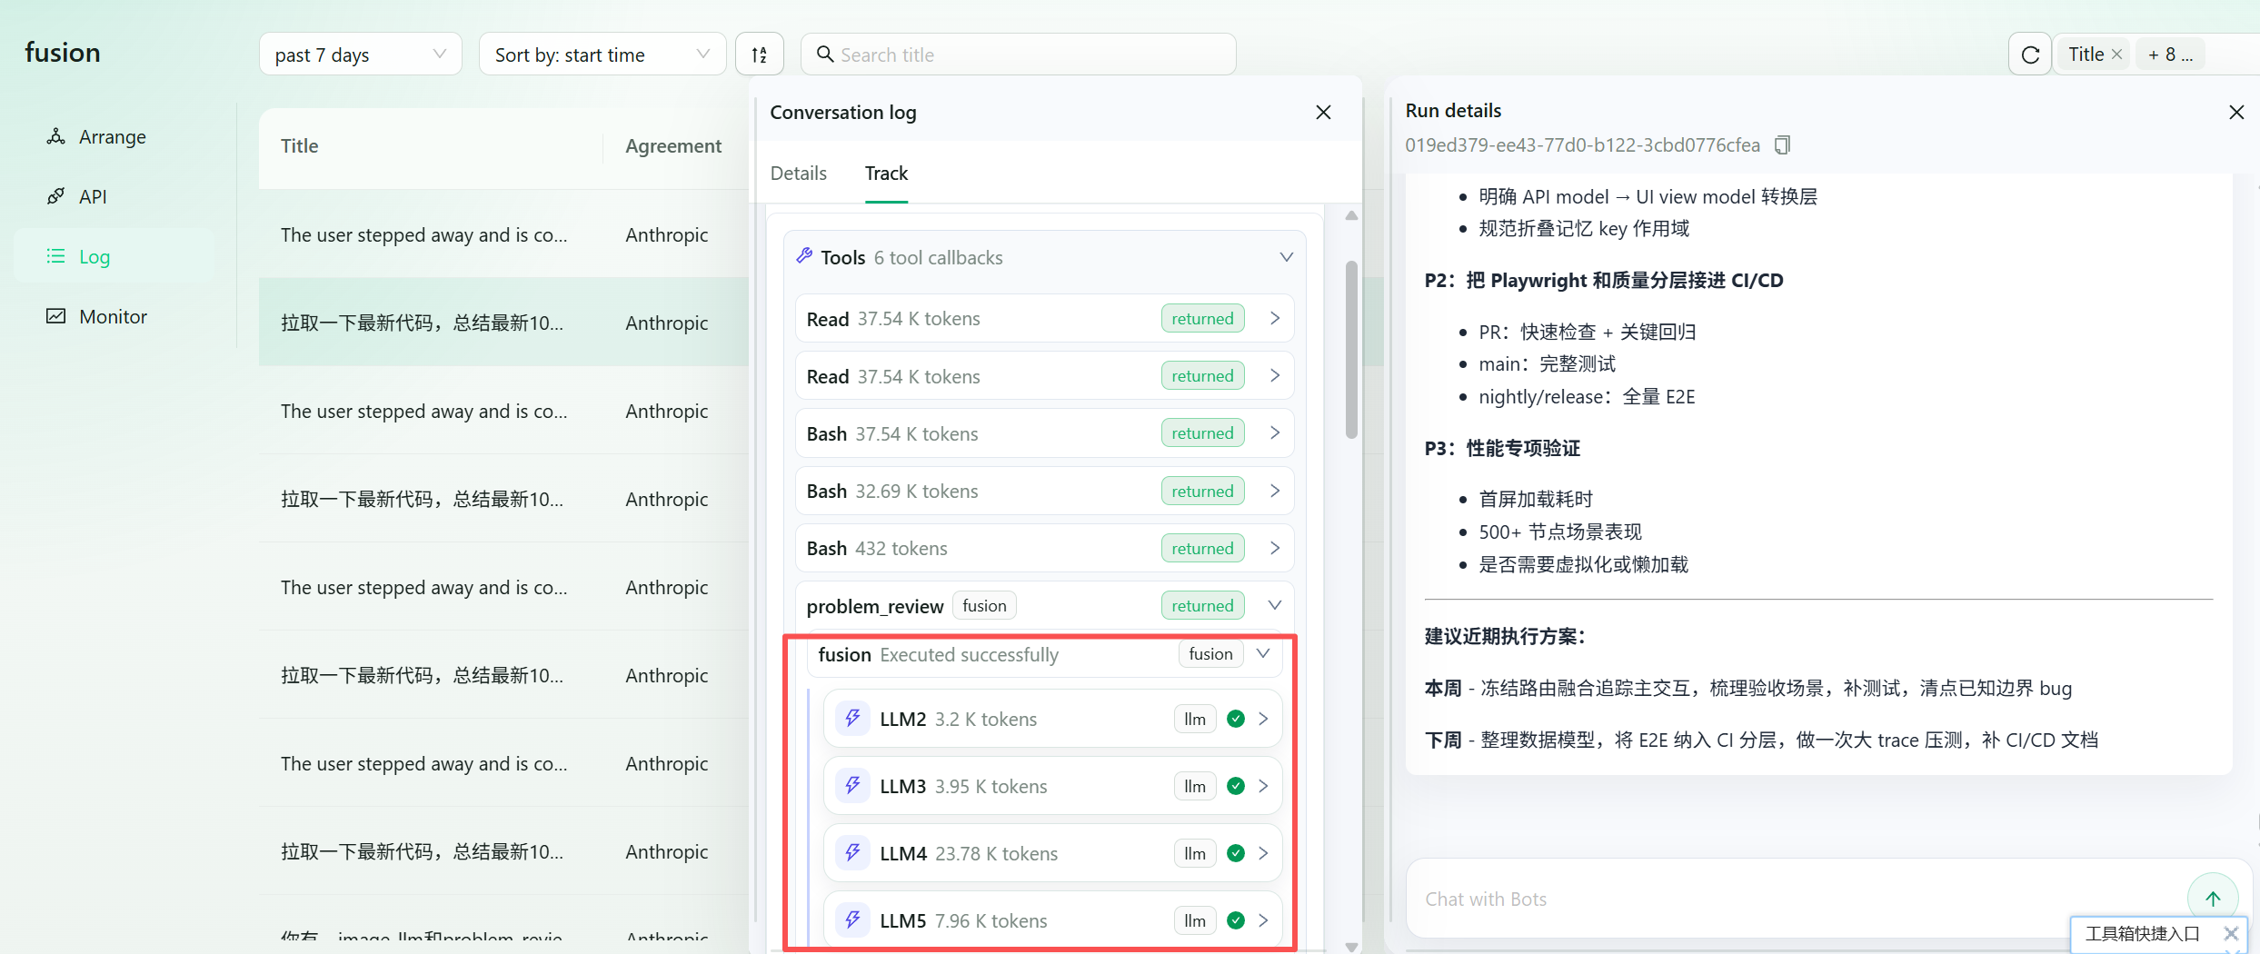Viewport: 2260px width, 954px height.
Task: Click the magnifier icon in search box
Action: [825, 55]
